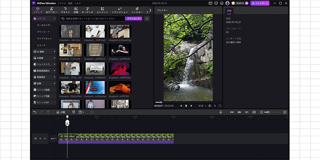Open the AIアバター tab
Screen dimensions: 320x160
pyautogui.click(x=51, y=10)
